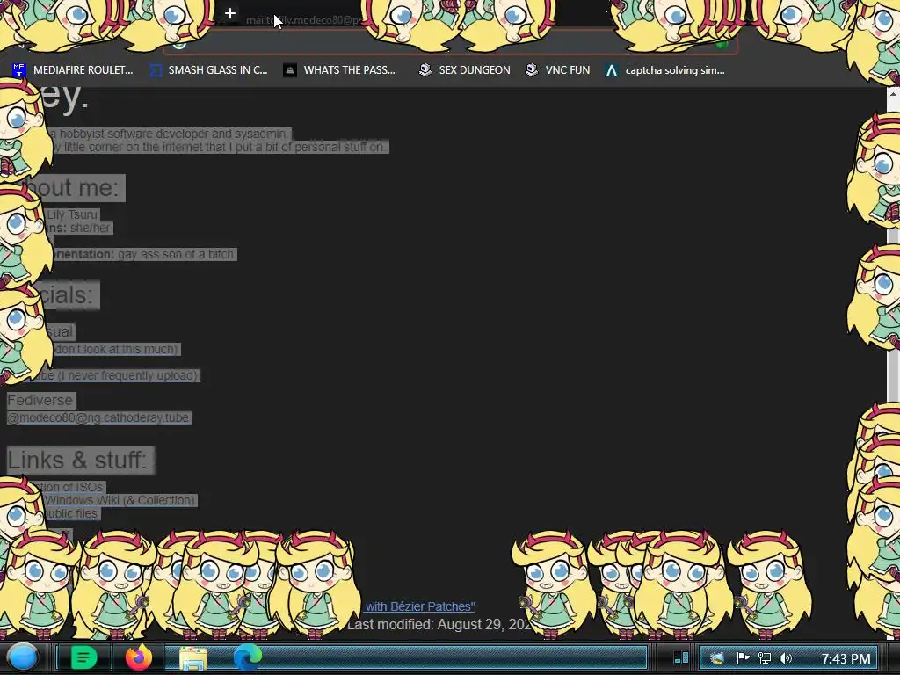Open the 7:43 PM taskbar clock

click(846, 658)
